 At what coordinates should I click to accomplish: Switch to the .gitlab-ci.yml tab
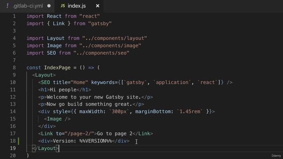(x=27, y=6)
